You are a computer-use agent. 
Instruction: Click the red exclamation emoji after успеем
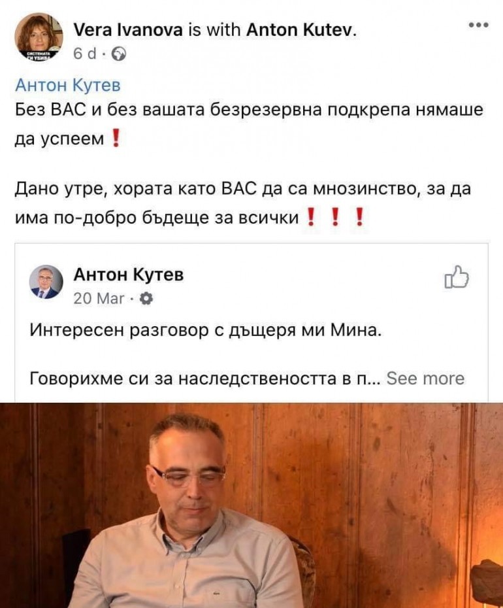[x=116, y=138]
